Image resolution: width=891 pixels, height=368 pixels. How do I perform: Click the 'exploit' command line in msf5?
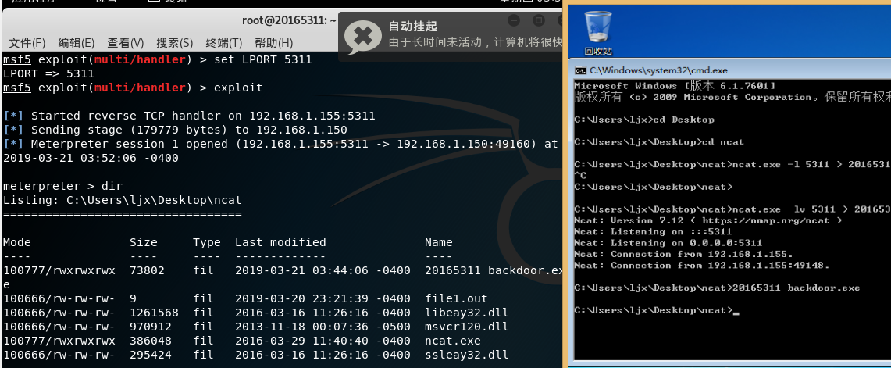133,88
